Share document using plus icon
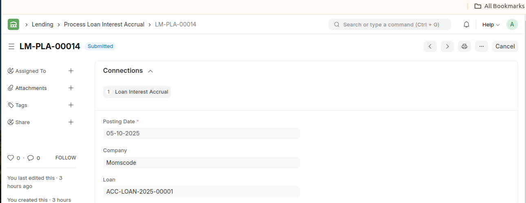526x203 pixels. point(71,122)
